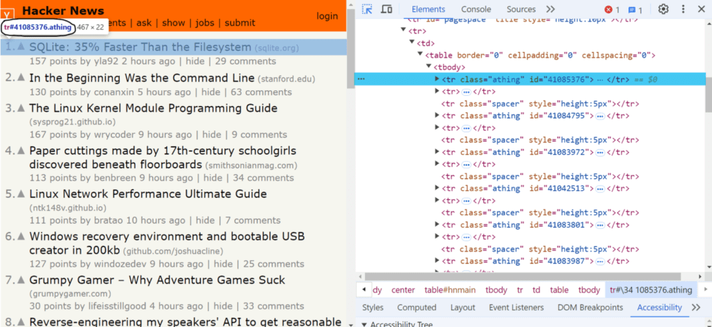Image resolution: width=712 pixels, height=327 pixels.
Task: Click the login link
Action: point(327,16)
